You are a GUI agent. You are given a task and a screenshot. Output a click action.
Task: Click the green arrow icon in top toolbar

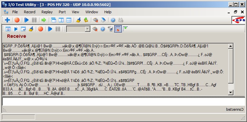pos(43,20)
